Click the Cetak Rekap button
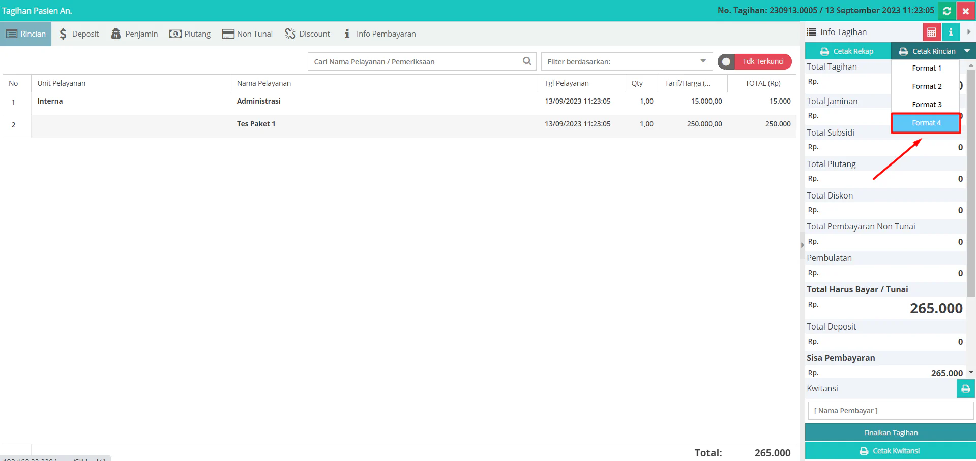This screenshot has height=461, width=976. point(847,51)
